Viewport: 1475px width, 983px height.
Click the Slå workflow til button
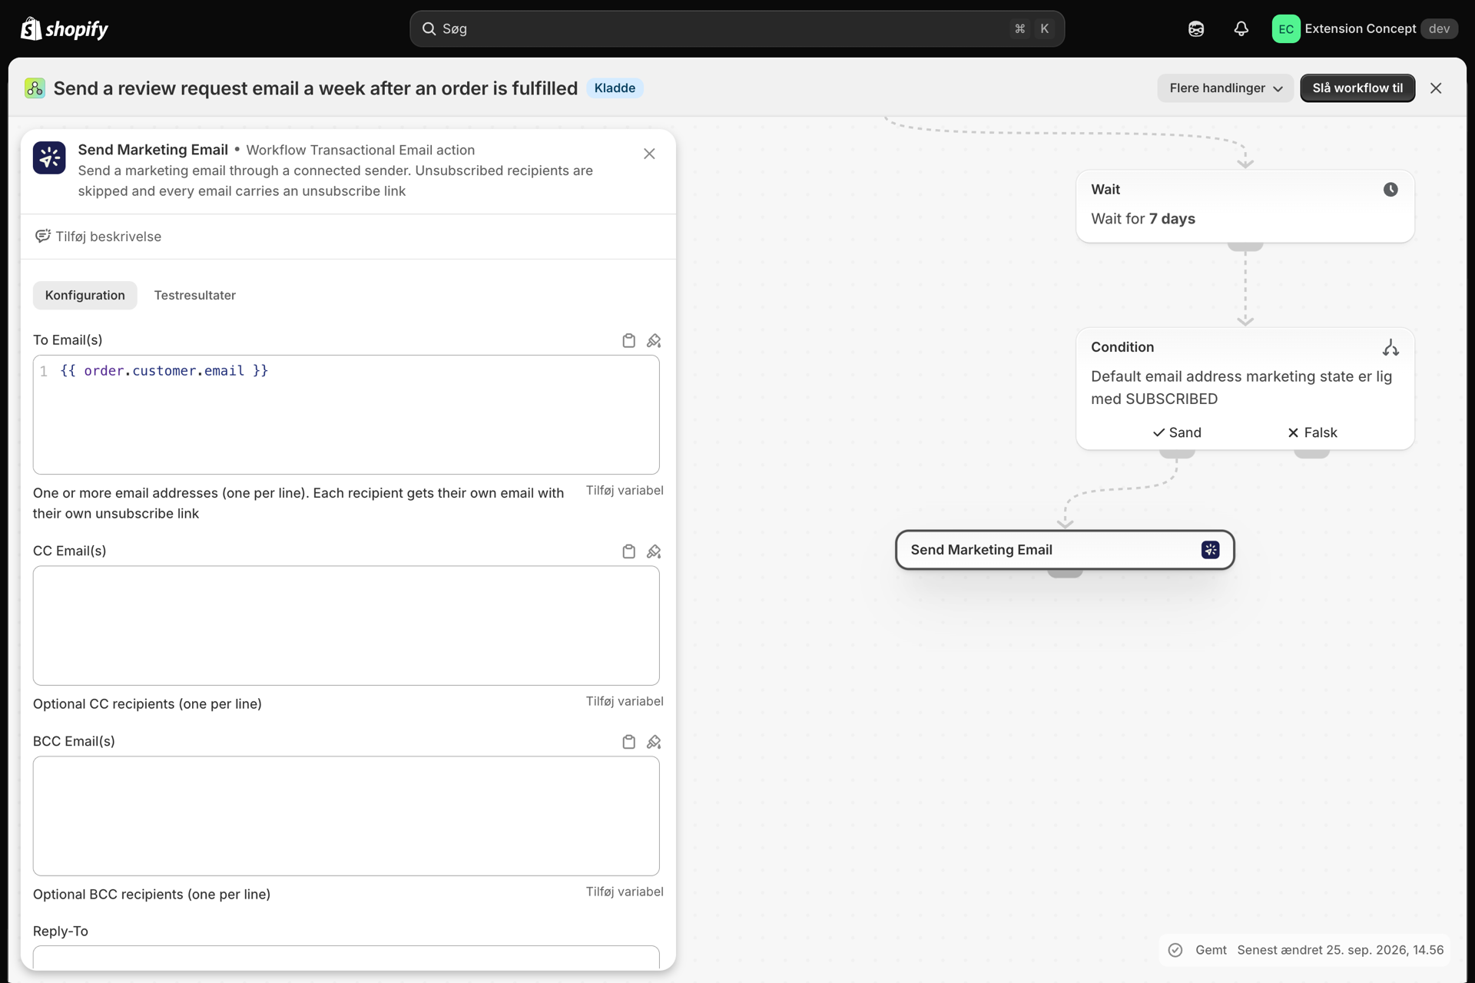pyautogui.click(x=1357, y=88)
